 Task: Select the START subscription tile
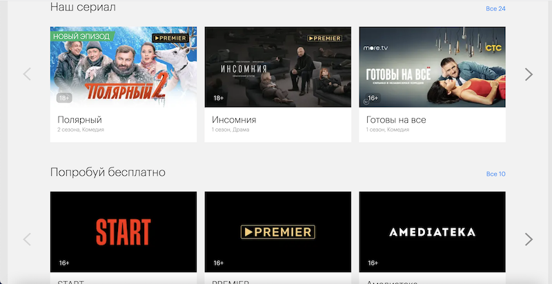124,232
